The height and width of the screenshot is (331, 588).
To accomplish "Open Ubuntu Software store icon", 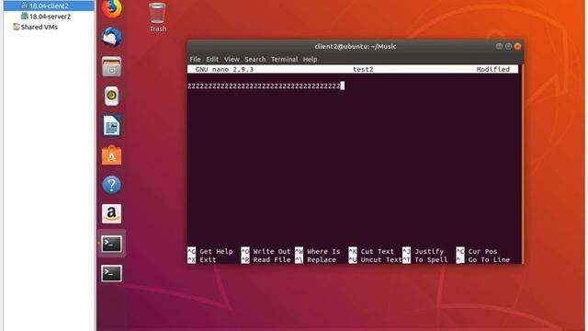I will 112,155.
